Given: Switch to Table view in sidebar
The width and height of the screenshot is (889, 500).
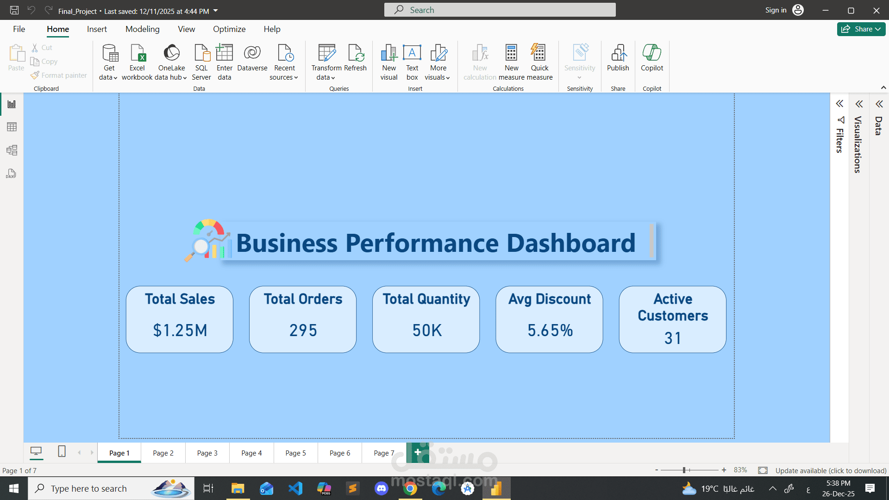Looking at the screenshot, I should click(x=12, y=127).
